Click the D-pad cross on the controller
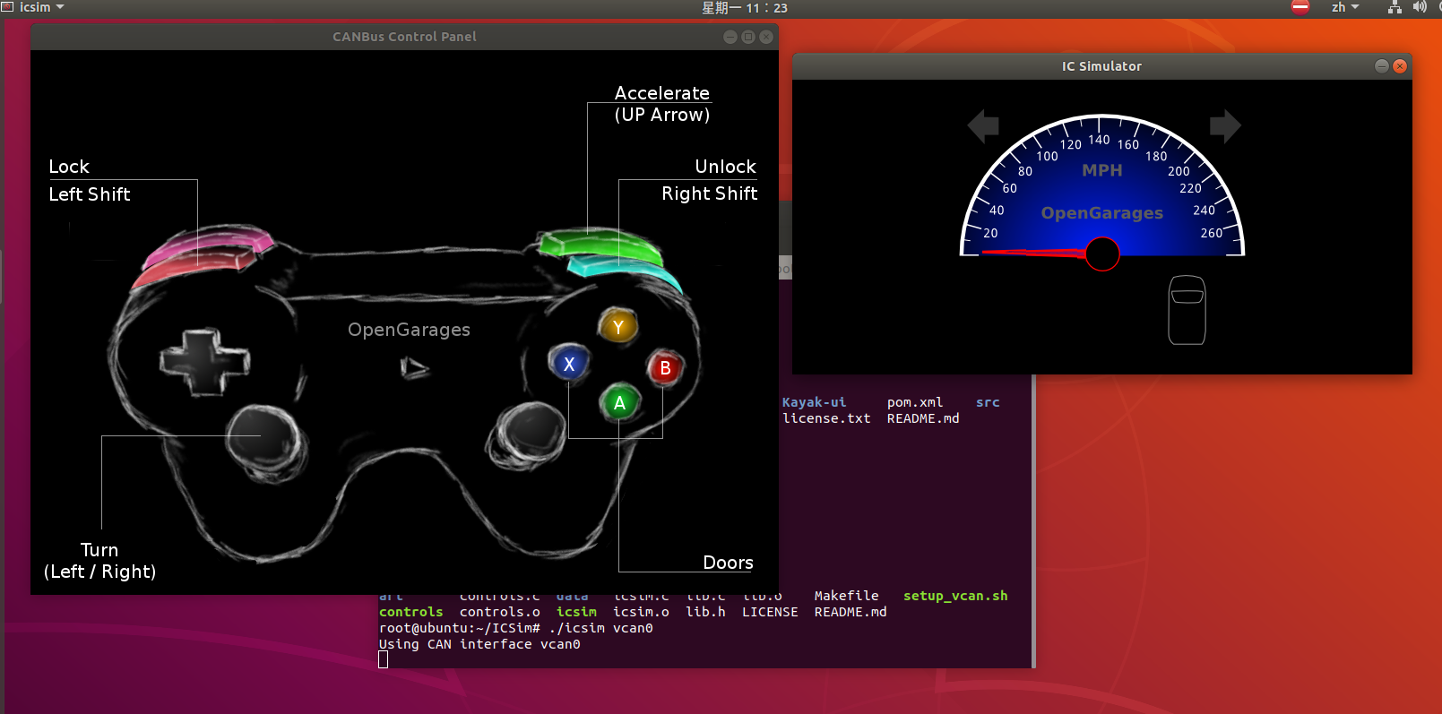 click(x=204, y=362)
